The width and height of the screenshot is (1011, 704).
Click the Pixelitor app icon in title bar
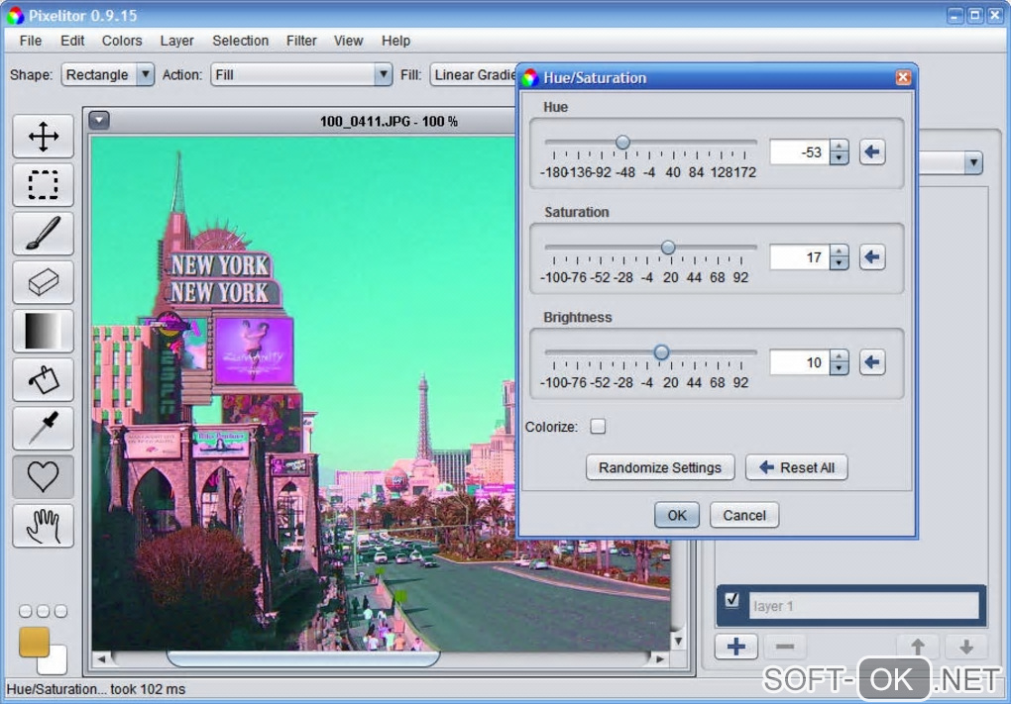pyautogui.click(x=15, y=15)
